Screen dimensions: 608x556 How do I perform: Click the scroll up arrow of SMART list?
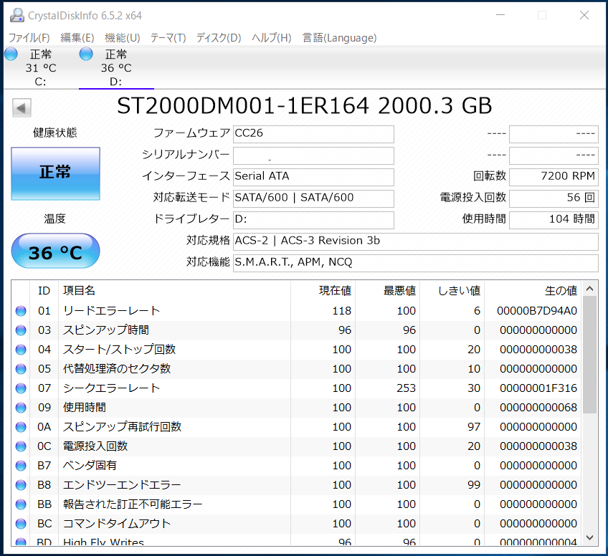click(x=590, y=289)
